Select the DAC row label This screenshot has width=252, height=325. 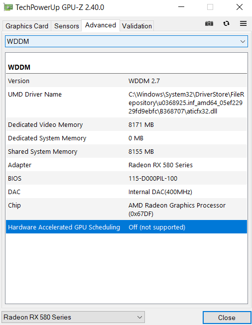(x=14, y=192)
